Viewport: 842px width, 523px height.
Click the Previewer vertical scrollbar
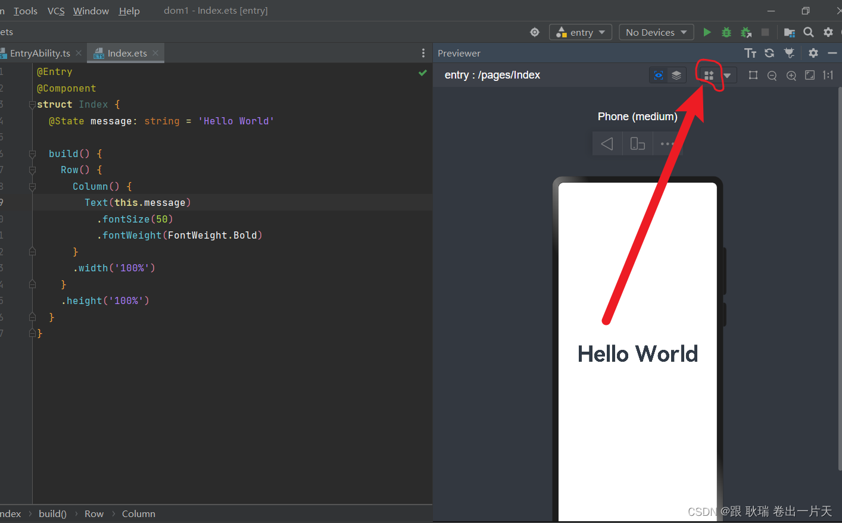point(840,280)
